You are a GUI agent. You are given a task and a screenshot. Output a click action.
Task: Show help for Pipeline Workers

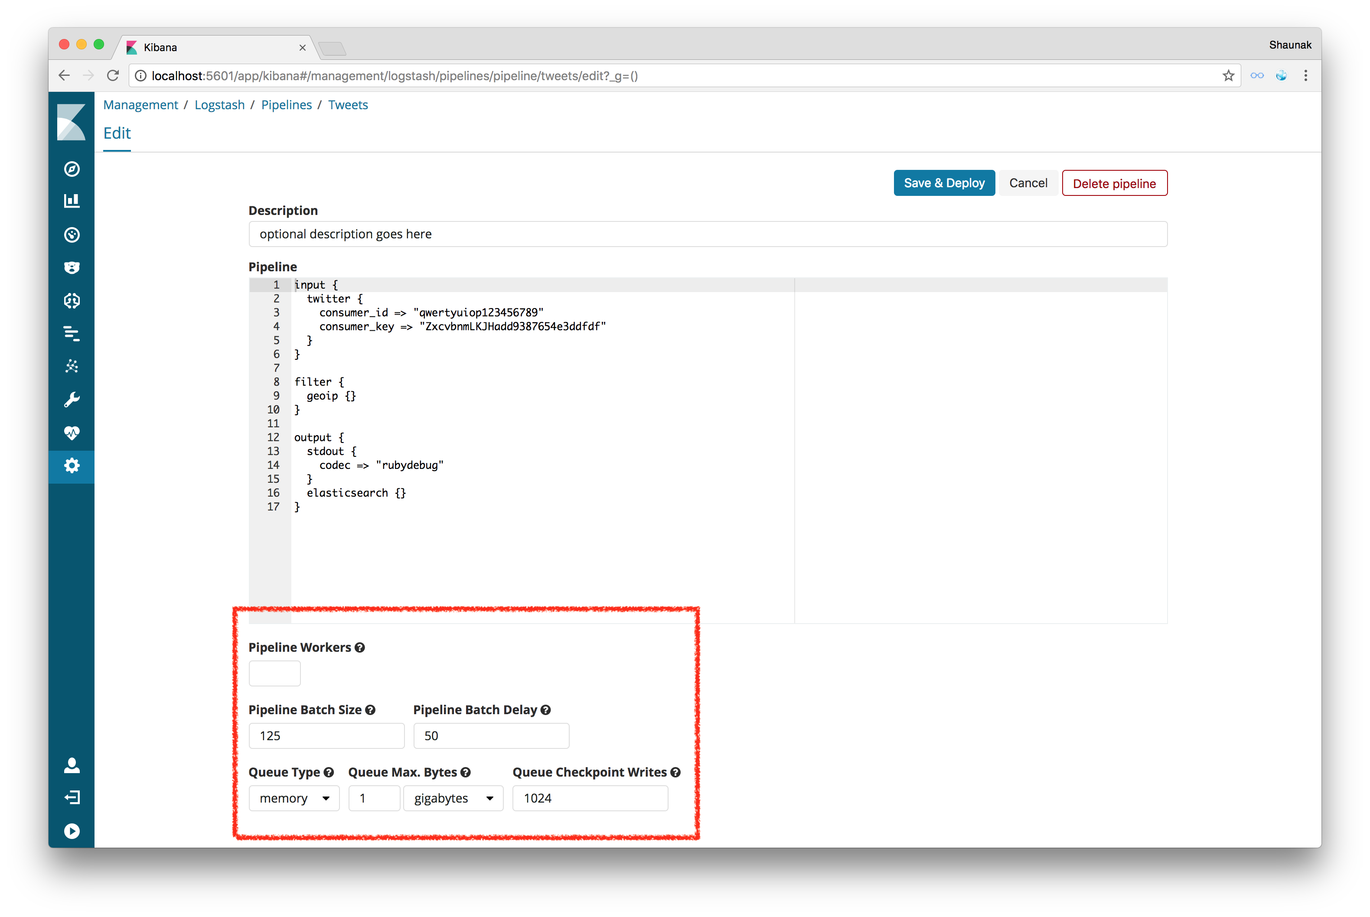pos(360,647)
